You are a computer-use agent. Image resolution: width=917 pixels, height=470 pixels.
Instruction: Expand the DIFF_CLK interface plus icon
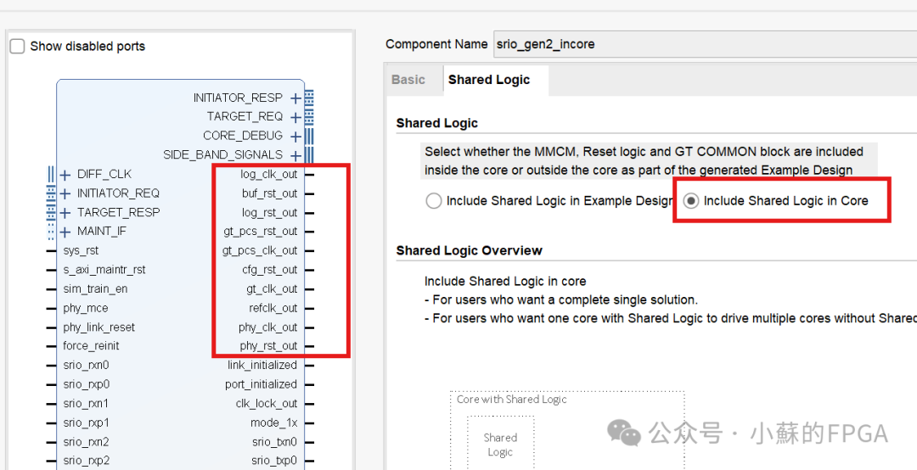(x=65, y=175)
